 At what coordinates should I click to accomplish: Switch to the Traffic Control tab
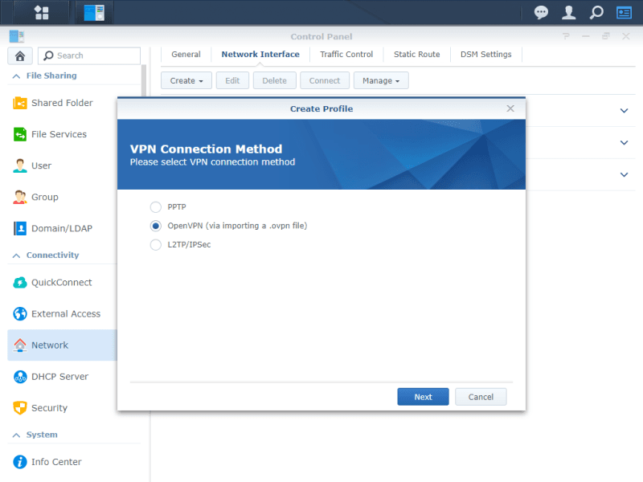(x=346, y=55)
